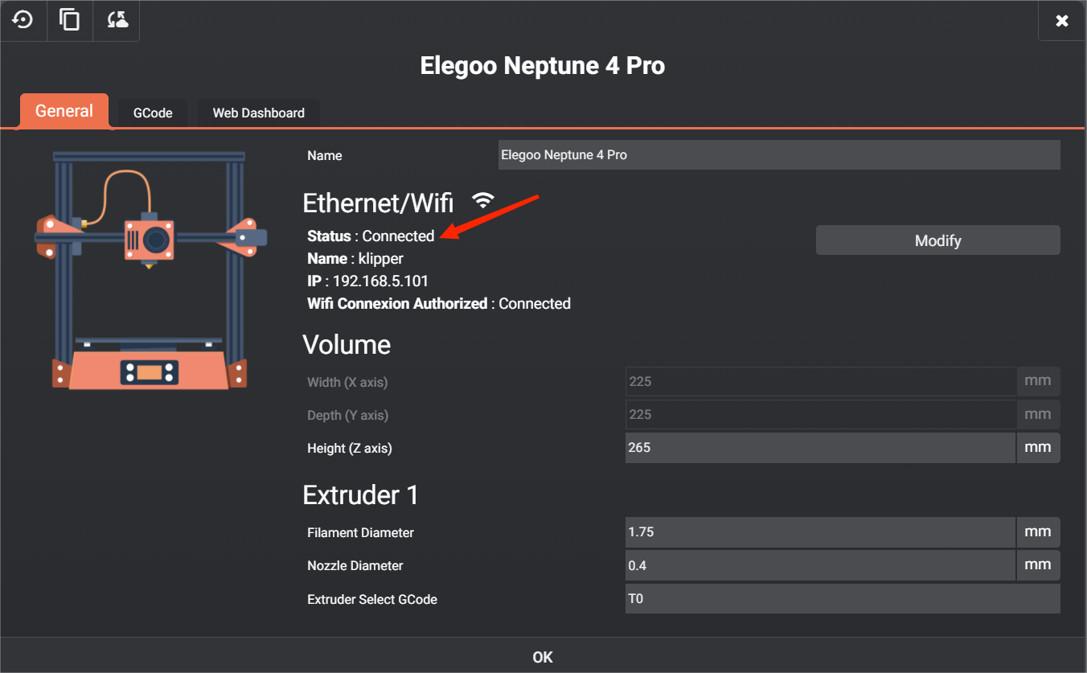Close the printer settings dialog
This screenshot has width=1087, height=673.
(x=1062, y=21)
